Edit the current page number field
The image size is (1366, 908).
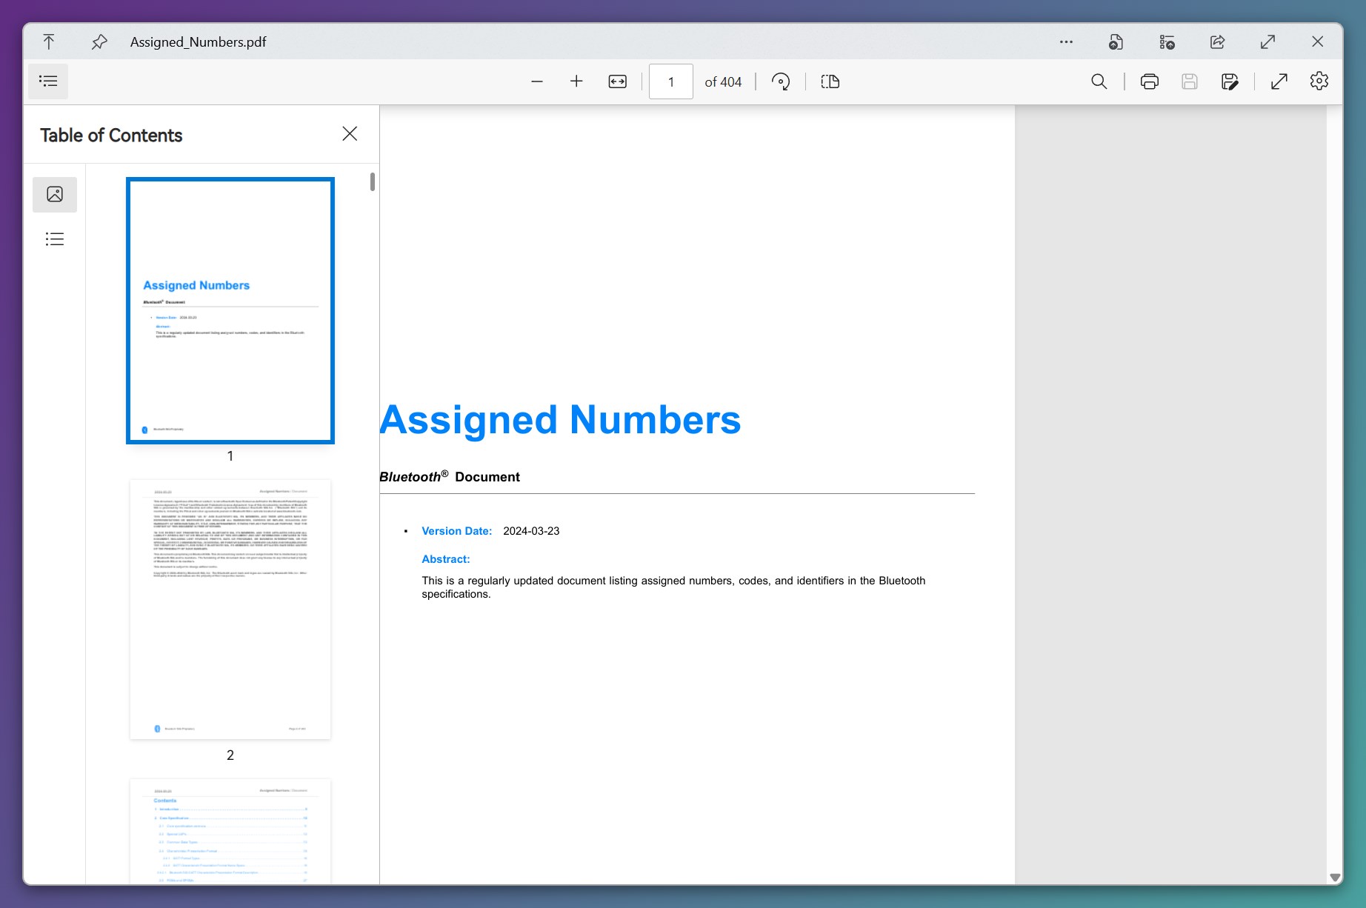click(x=670, y=81)
